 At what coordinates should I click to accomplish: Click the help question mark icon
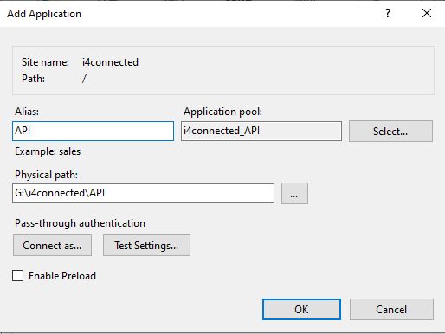388,13
